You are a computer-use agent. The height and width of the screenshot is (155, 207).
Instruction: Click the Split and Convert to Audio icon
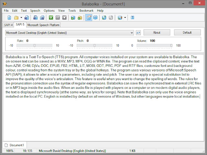point(42,17)
